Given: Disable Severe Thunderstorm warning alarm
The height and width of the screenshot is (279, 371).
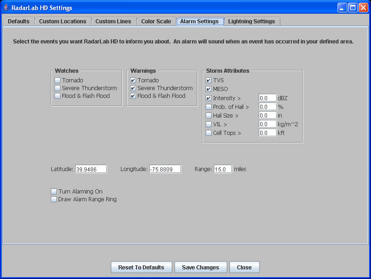Looking at the screenshot, I should [133, 88].
